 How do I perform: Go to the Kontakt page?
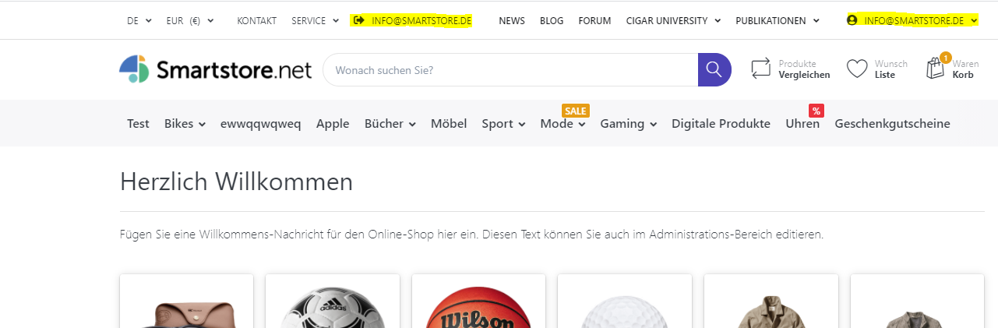point(256,21)
